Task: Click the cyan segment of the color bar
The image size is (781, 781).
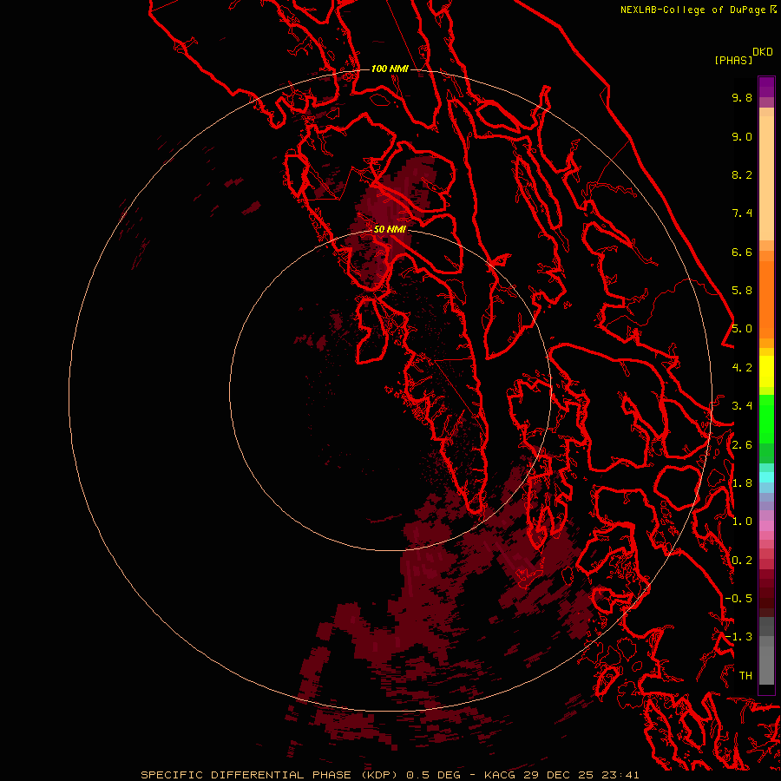Action: pos(766,477)
